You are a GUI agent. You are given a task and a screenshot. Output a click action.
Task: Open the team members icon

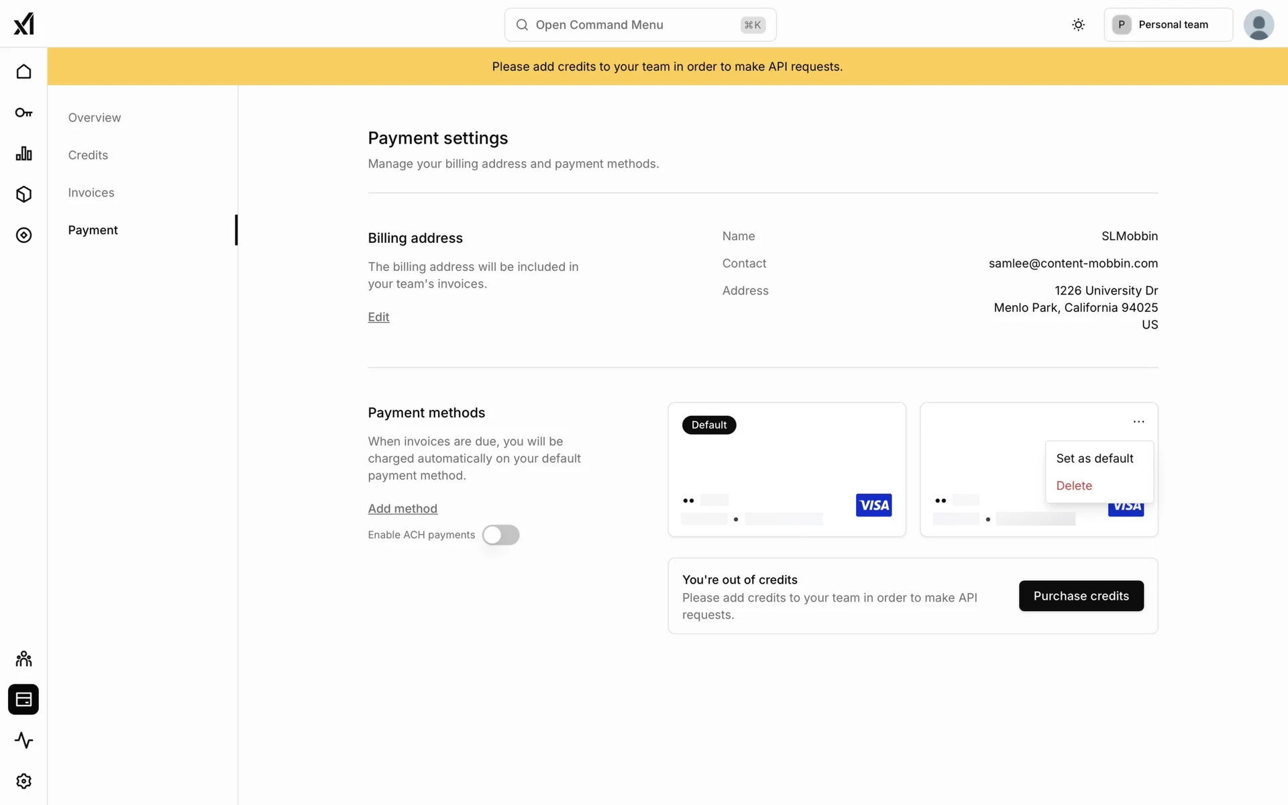(23, 659)
